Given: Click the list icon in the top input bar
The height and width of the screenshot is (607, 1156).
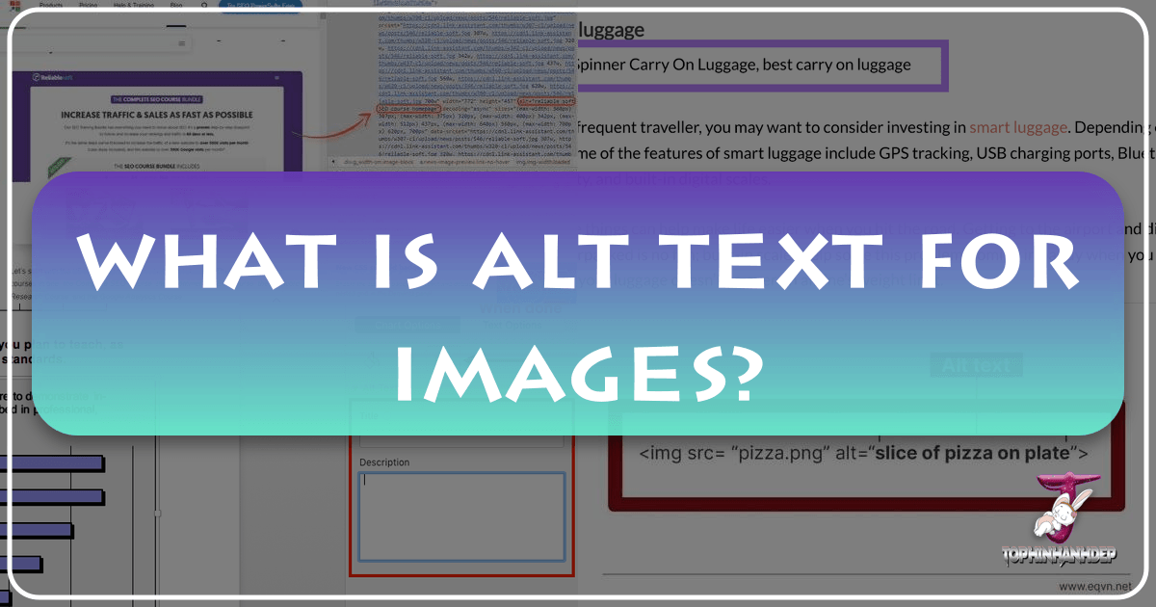Looking at the screenshot, I should [180, 43].
